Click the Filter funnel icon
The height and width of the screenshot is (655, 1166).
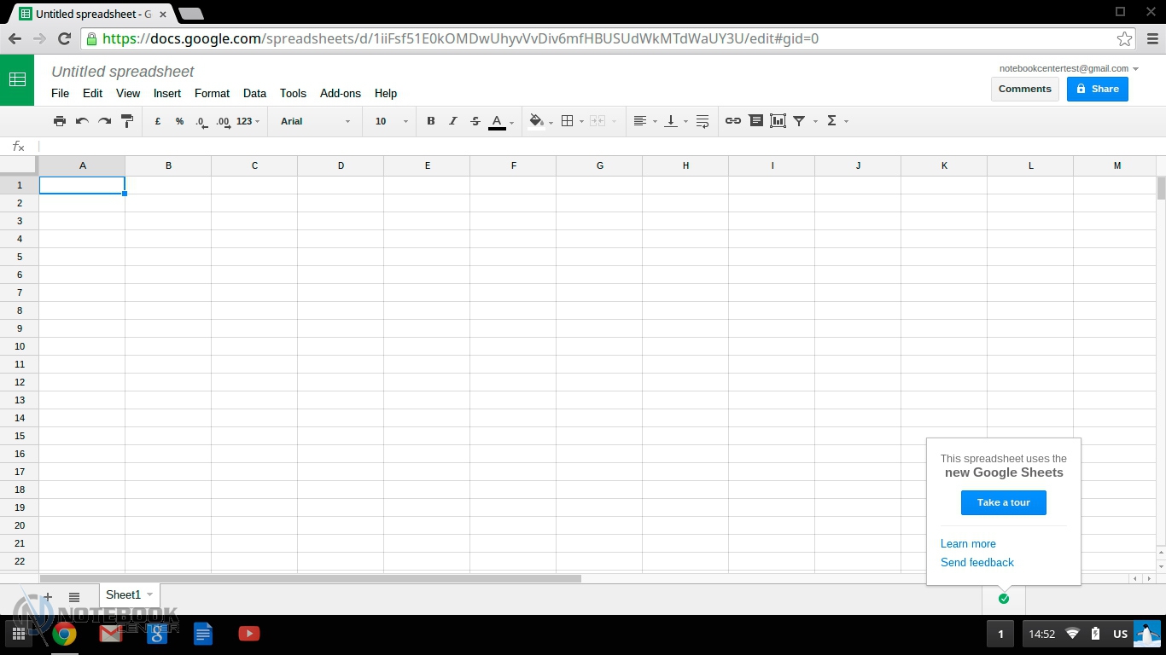[799, 121]
